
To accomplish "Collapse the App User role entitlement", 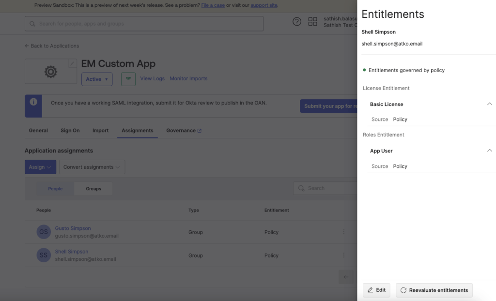I will click(x=489, y=151).
